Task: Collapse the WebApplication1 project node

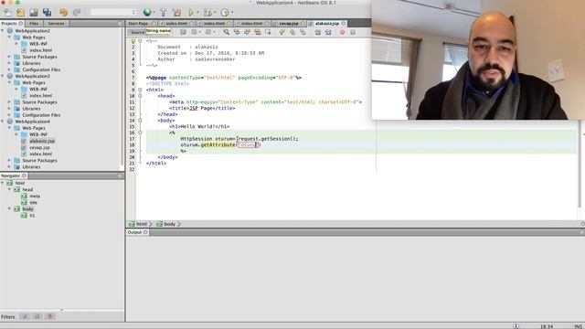Action: (x=3, y=76)
